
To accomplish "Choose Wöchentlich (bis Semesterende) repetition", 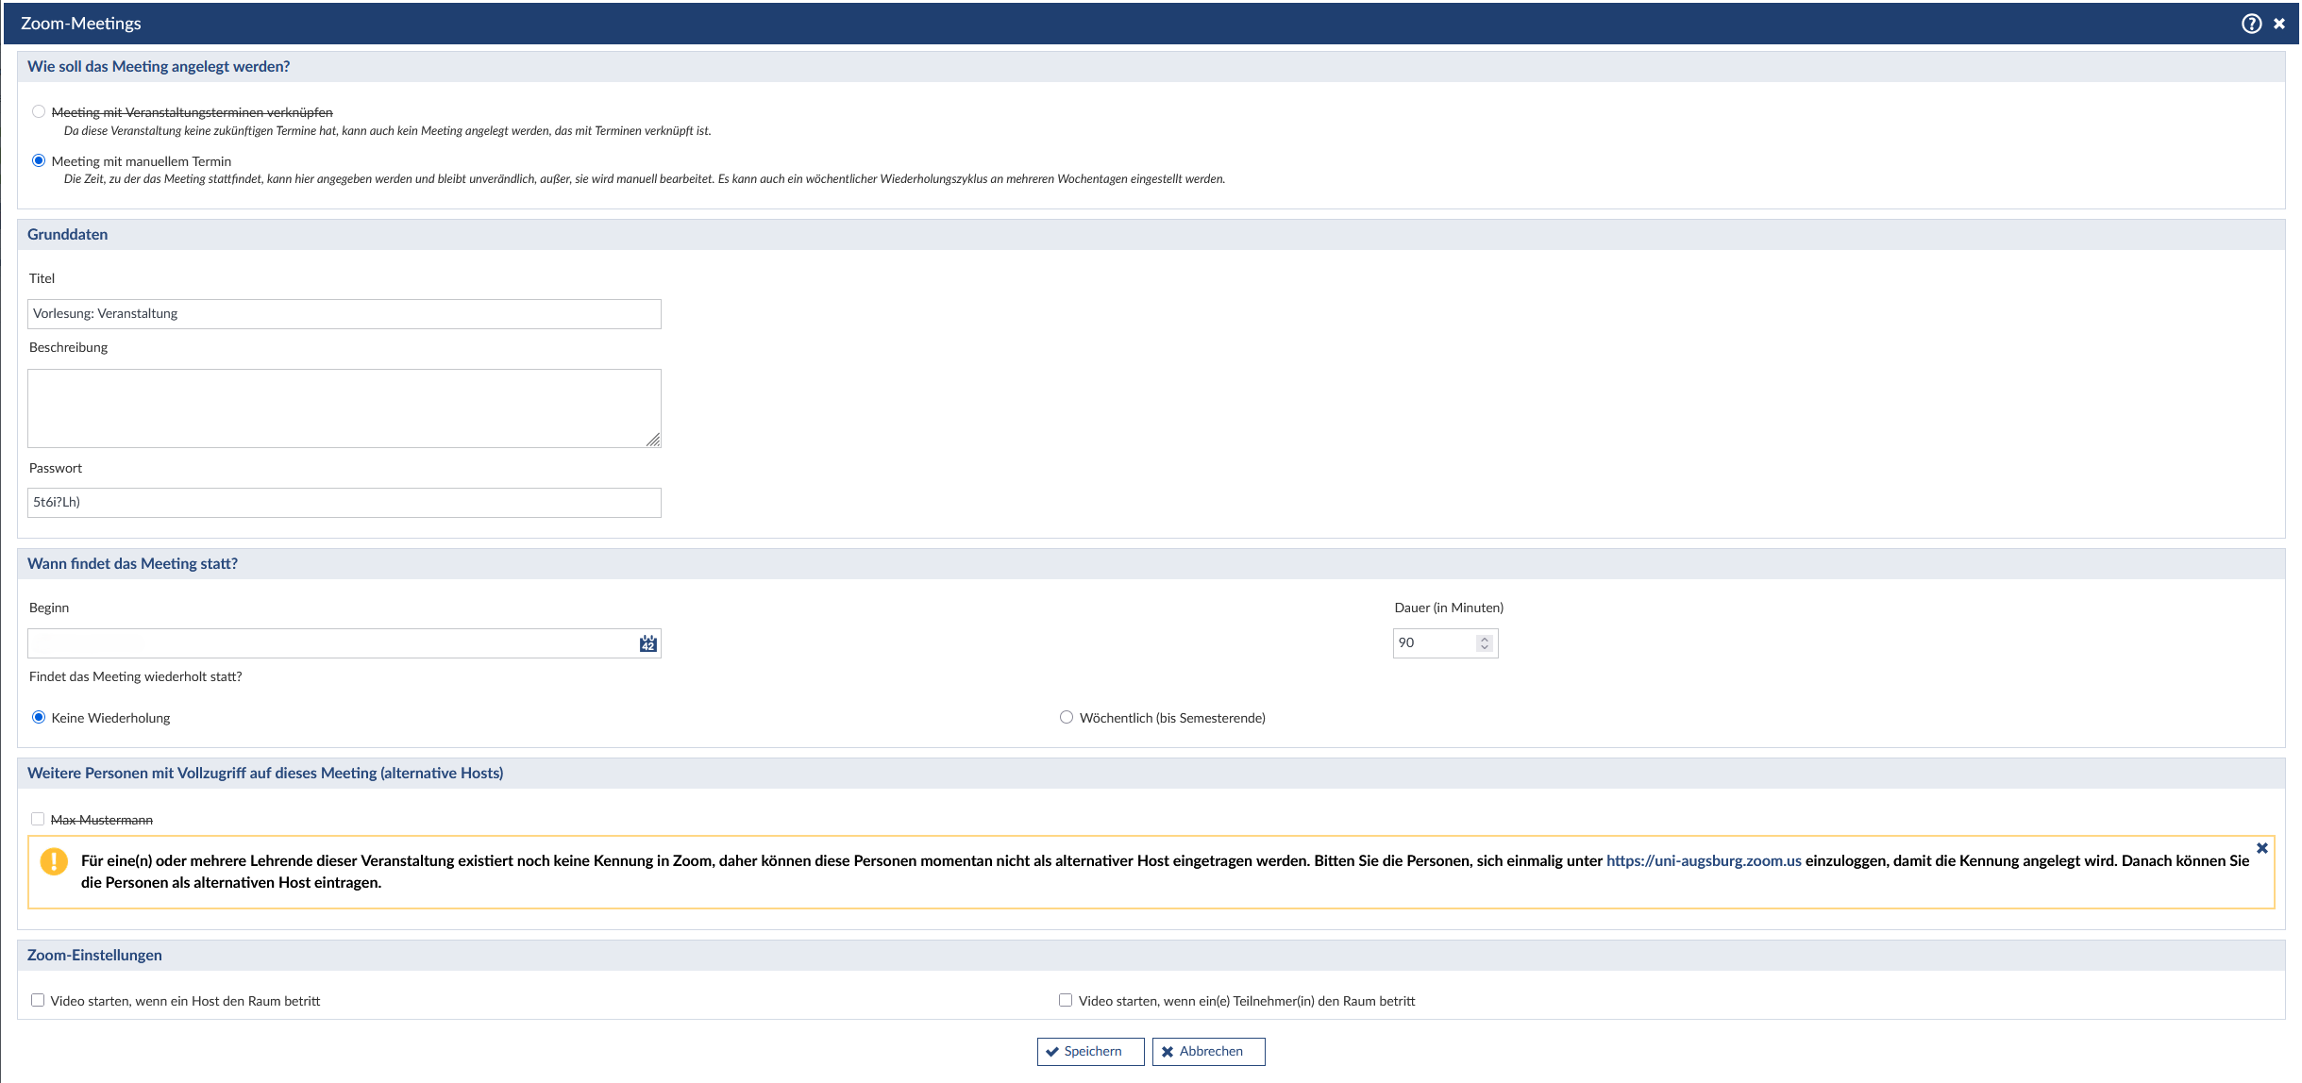I will click(1067, 718).
